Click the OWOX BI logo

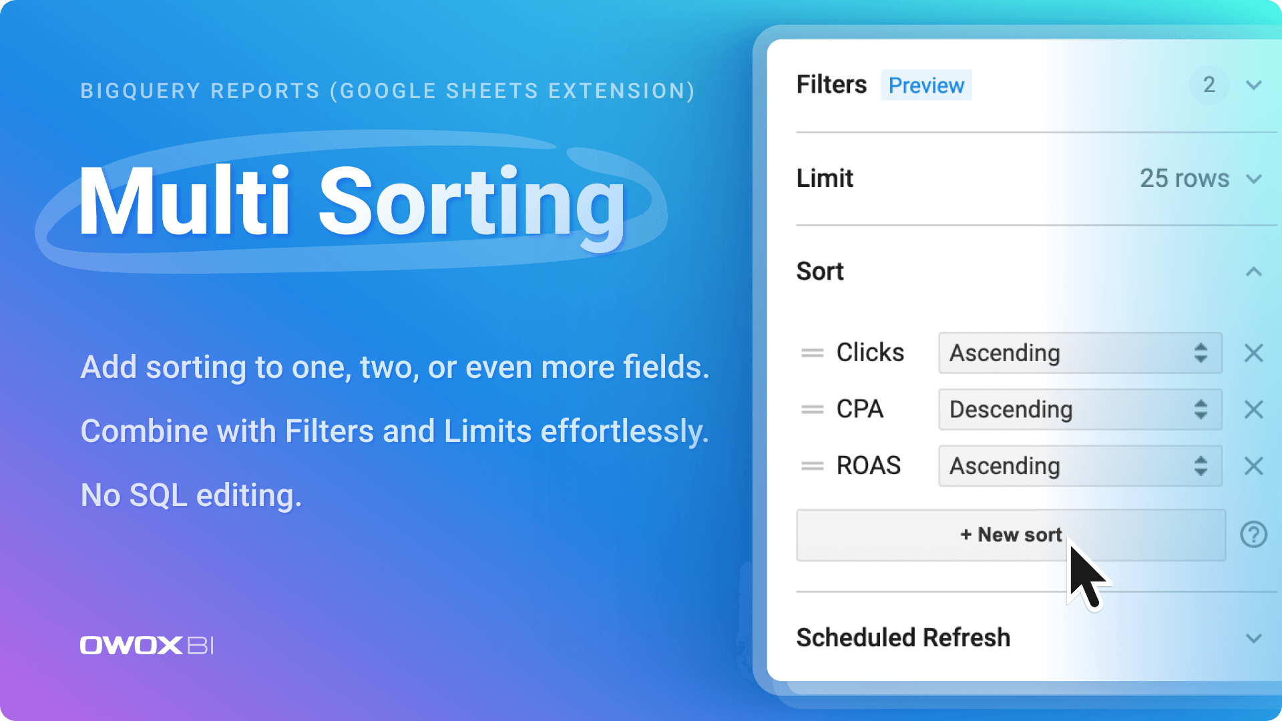coord(147,646)
